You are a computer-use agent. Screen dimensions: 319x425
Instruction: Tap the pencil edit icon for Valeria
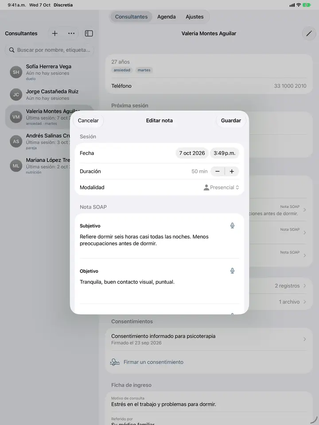coord(309,33)
